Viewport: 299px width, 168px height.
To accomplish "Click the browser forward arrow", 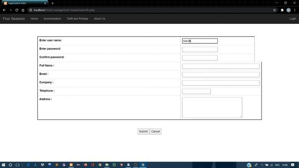I will [x=10, y=10].
